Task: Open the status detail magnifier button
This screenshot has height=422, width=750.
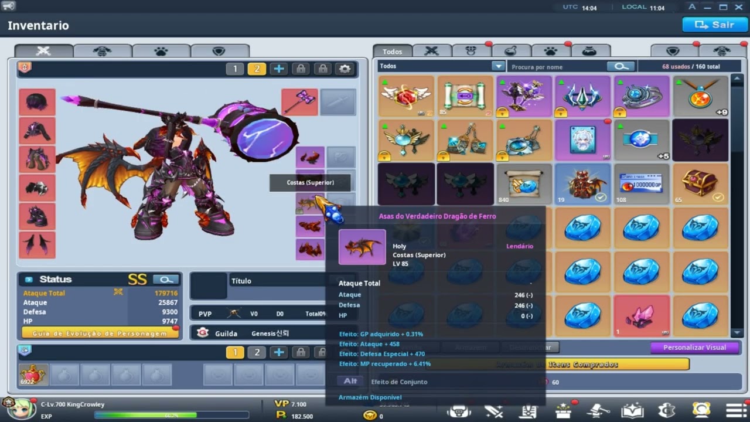Action: [x=166, y=280]
